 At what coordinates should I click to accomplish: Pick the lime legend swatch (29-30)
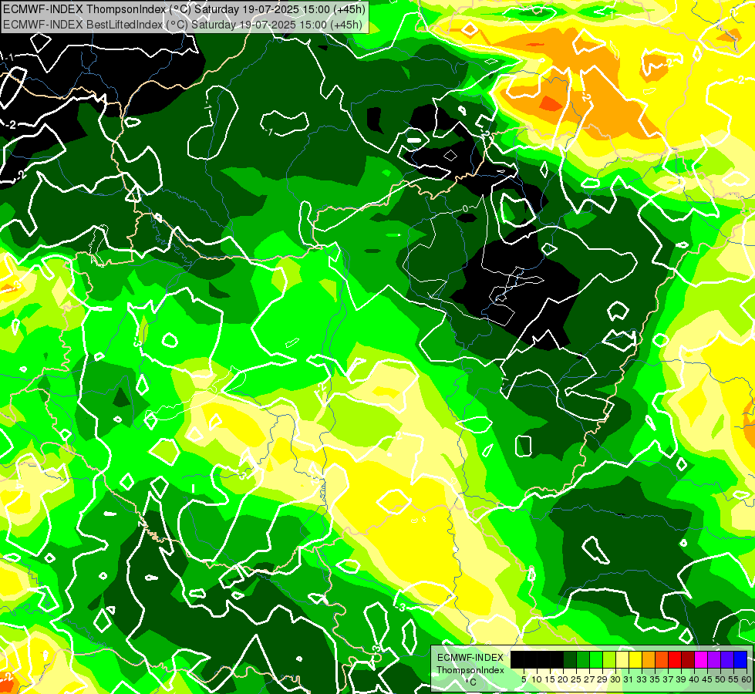tap(609, 659)
